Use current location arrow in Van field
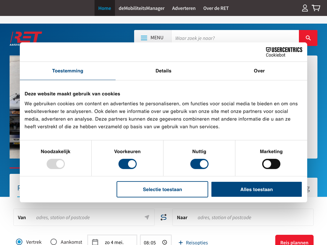Image resolution: width=327 pixels, height=245 pixels. pyautogui.click(x=147, y=217)
